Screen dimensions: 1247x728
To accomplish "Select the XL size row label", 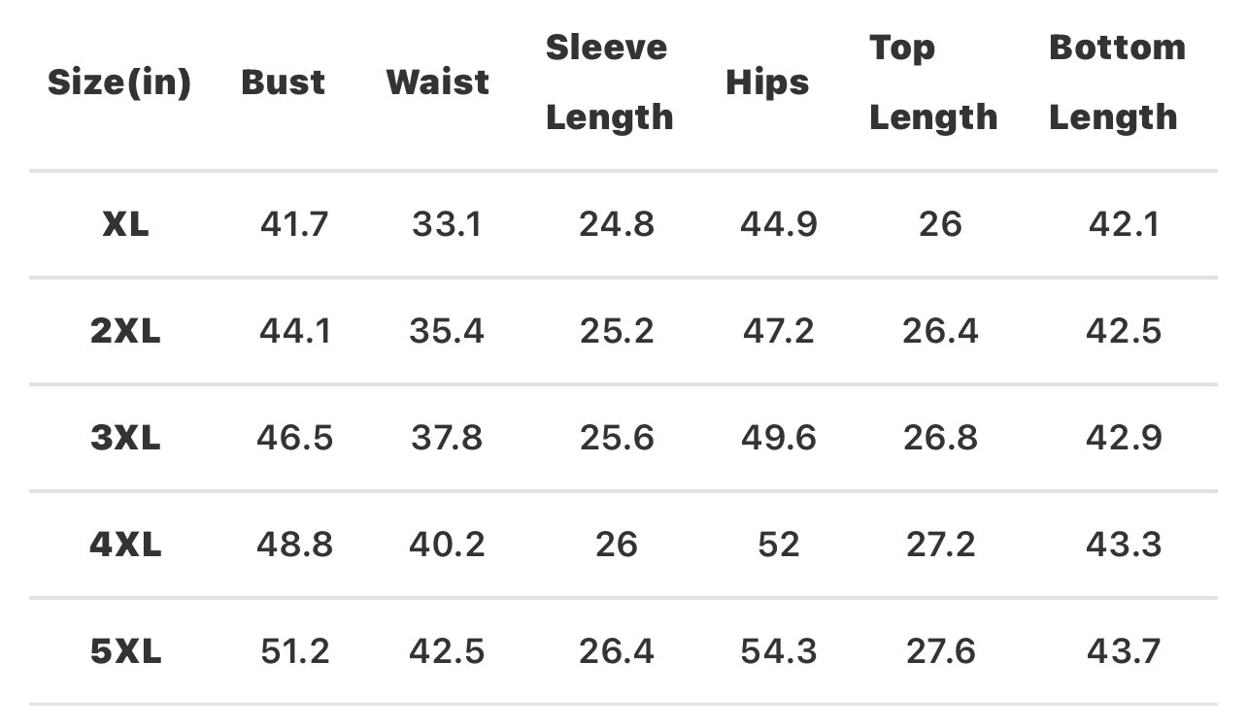I will 125,225.
